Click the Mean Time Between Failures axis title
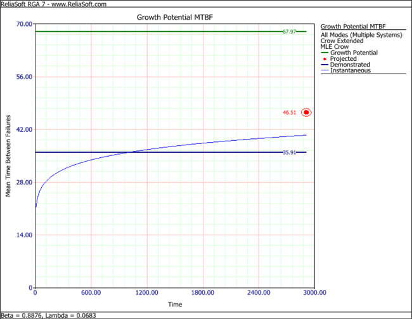412x319 pixels. (9, 155)
